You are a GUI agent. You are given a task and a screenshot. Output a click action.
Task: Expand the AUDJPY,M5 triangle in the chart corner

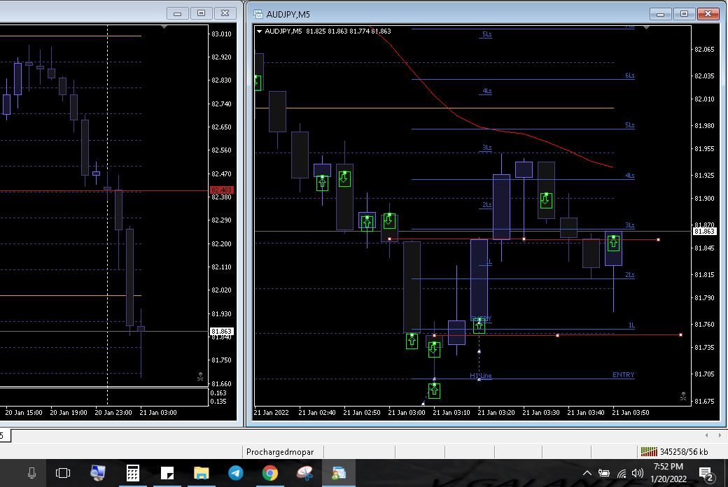click(x=260, y=31)
